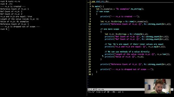The height and width of the screenshot is (97, 174).
Task: Click 'use std::rc::Rc;' on line 1
Action: click(x=100, y=1)
